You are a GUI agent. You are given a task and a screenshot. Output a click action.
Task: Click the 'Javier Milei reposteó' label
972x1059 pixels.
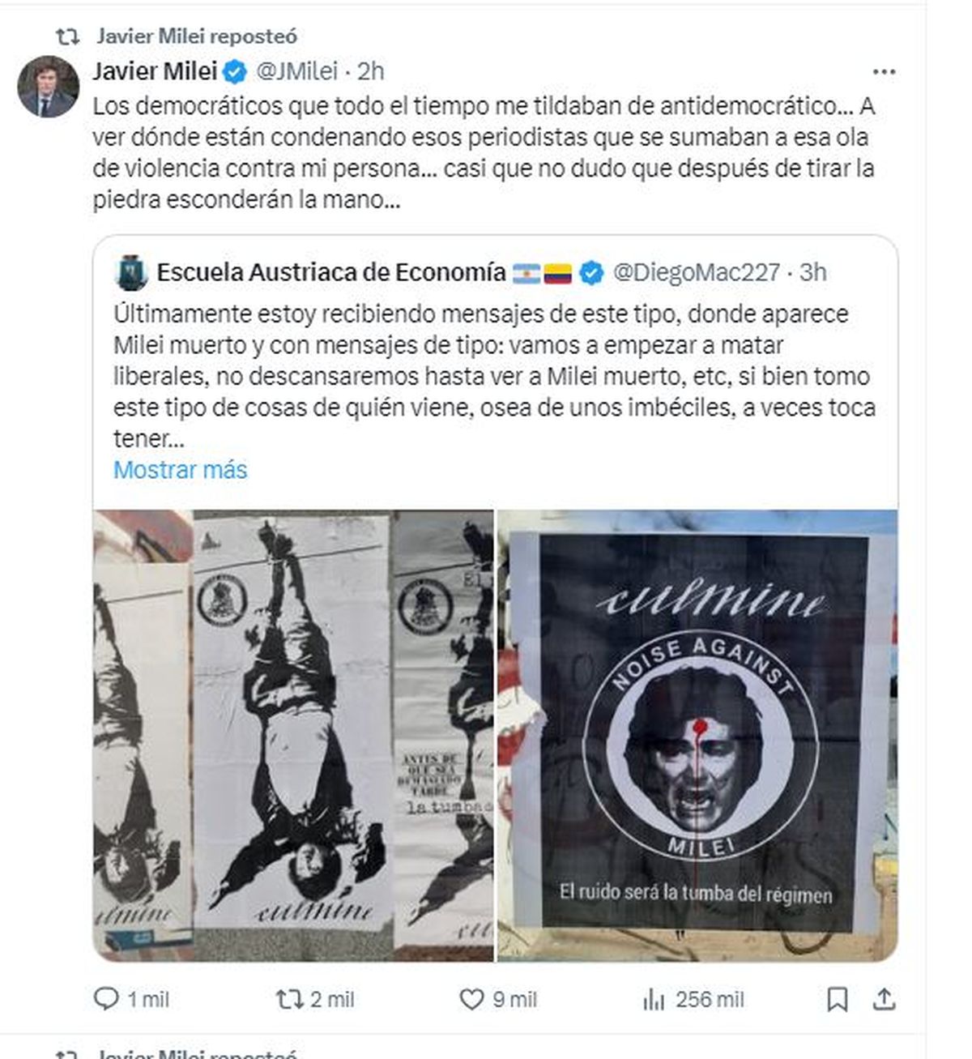(196, 36)
